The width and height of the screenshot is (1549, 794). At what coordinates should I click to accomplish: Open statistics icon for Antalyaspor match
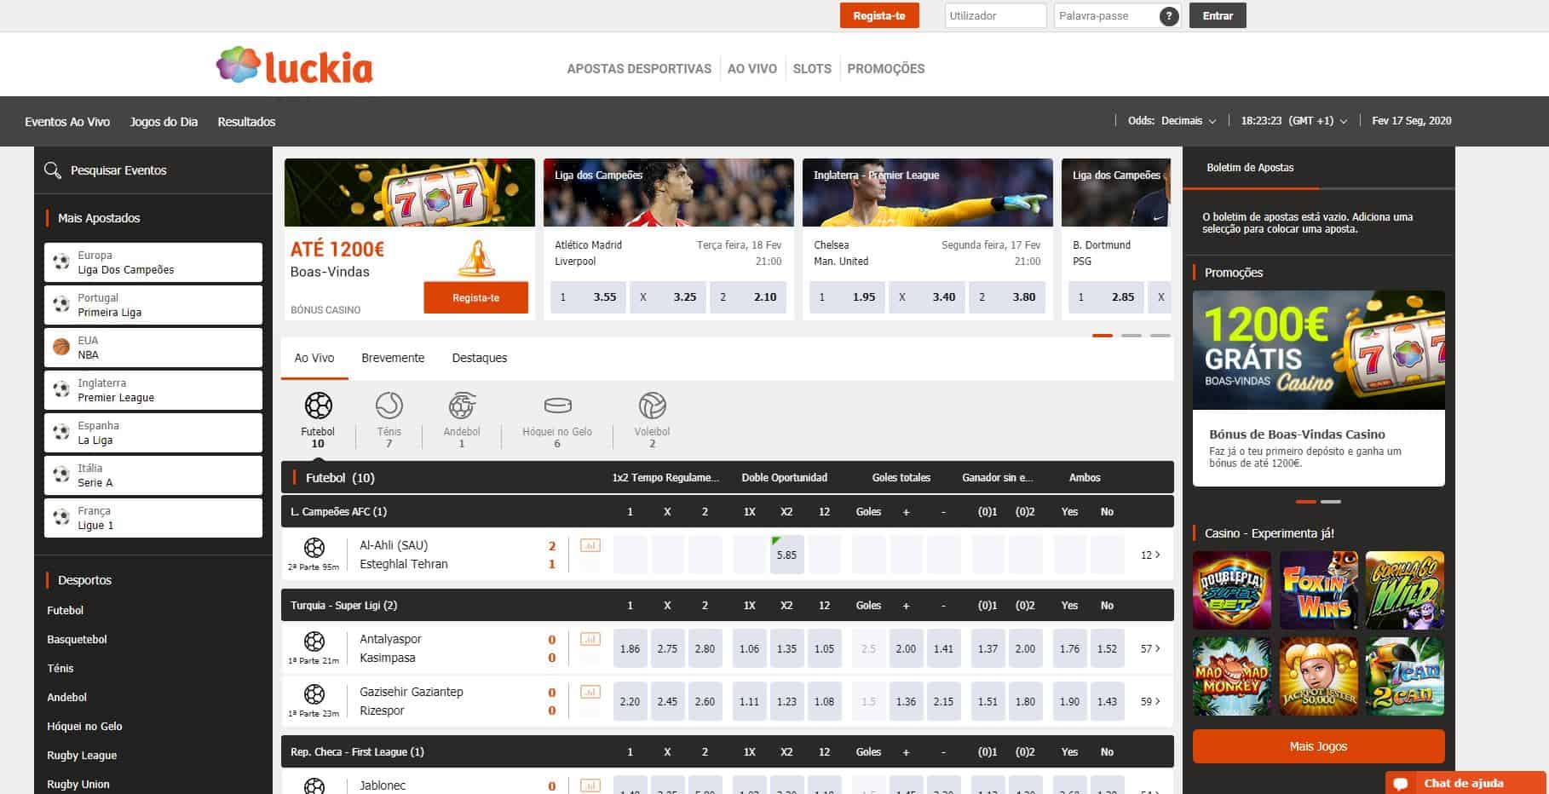590,639
